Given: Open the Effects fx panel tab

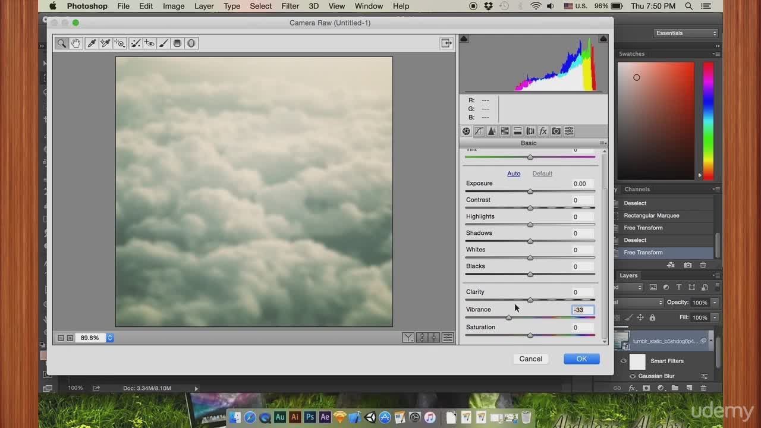Looking at the screenshot, I should [x=543, y=131].
